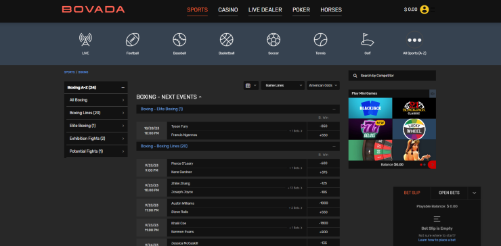Open calendar view dropdown
The image size is (501, 246).
(251, 86)
